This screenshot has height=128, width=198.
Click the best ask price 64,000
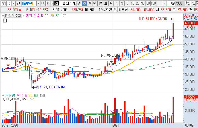tap(135, 10)
